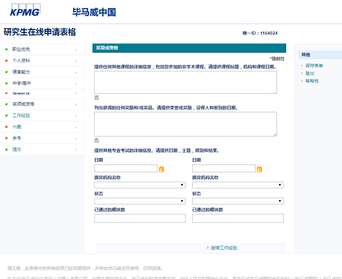
Task: Open left 颁奖机构名称 dropdown
Action: (x=140, y=185)
